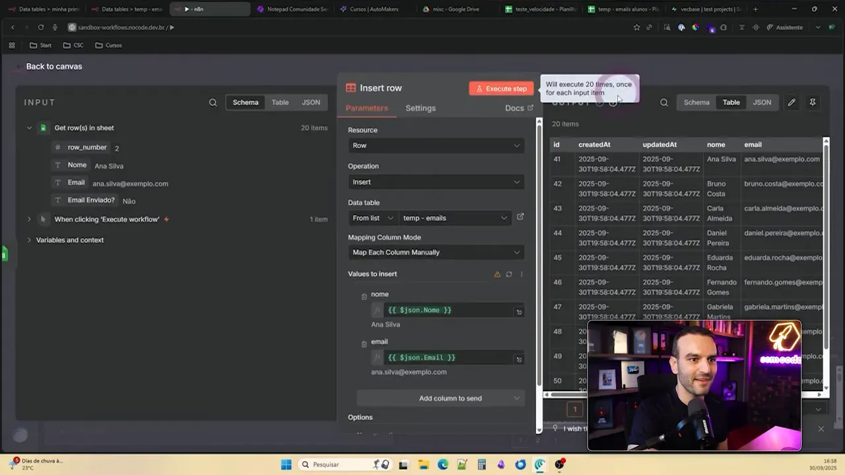Switch the output view to JSON
The height and width of the screenshot is (475, 845).
762,102
